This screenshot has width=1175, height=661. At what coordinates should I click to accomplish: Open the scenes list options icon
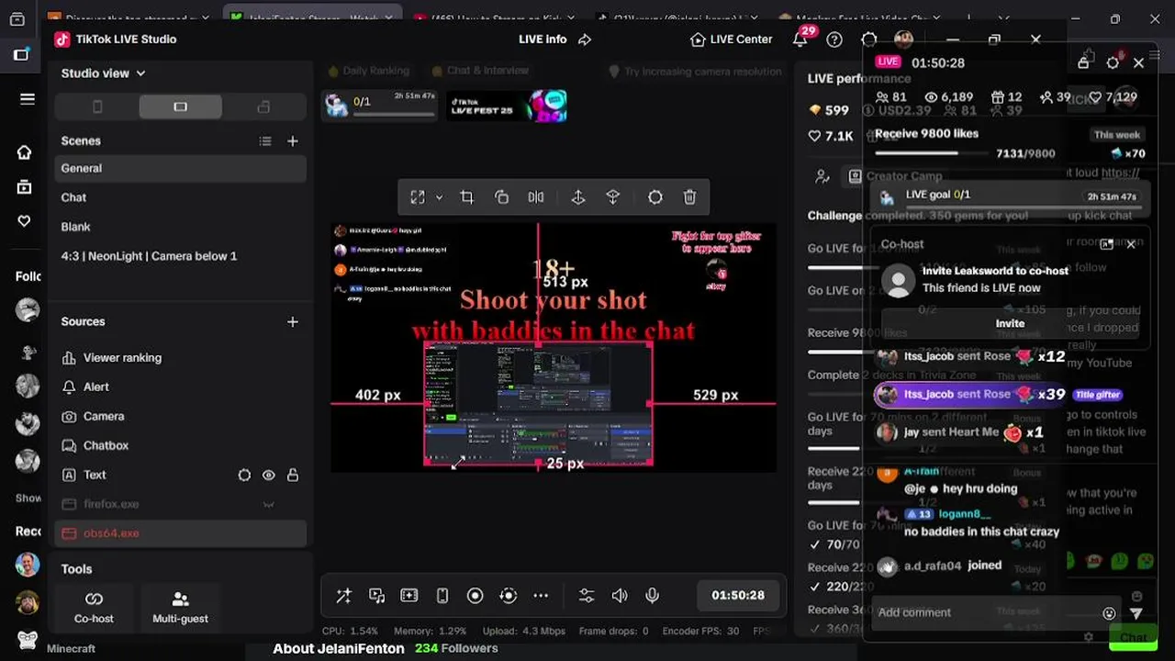click(x=265, y=141)
